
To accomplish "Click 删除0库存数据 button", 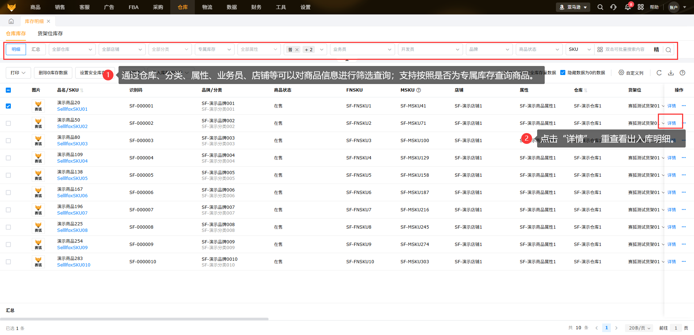I will coord(53,73).
